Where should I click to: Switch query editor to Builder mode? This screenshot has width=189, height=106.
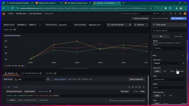136,91
